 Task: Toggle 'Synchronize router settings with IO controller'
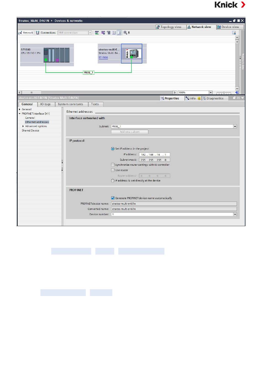(x=113, y=165)
